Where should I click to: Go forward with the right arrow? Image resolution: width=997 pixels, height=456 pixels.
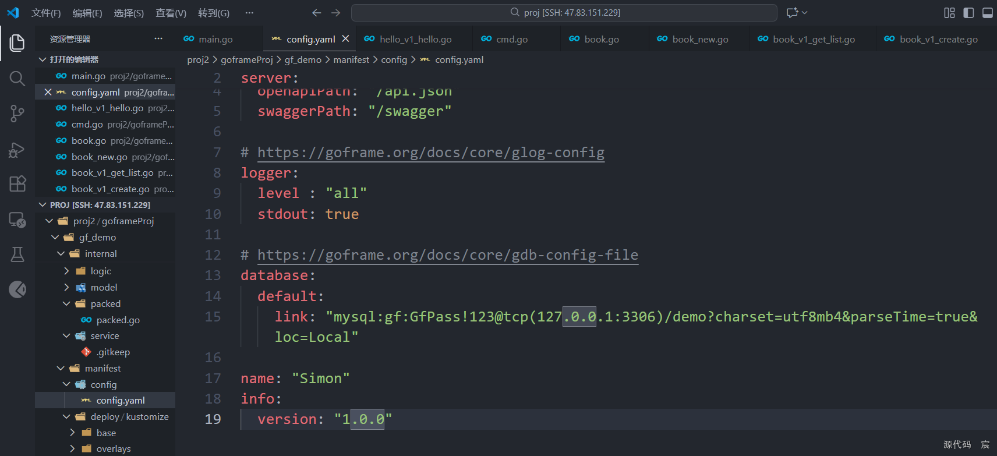335,13
